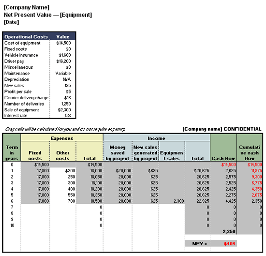Viewport: 266px width, 256px height.
Task: Select the Cost of equipment value cell
Action: click(63, 43)
